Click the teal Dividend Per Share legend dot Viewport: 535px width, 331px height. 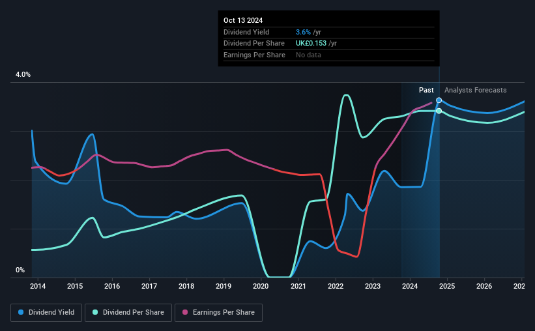pos(95,312)
